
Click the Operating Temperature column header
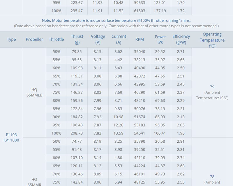click(212, 40)
